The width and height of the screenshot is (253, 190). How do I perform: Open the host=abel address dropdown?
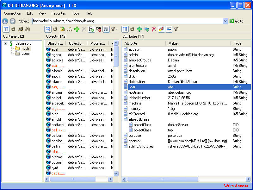[225, 21]
